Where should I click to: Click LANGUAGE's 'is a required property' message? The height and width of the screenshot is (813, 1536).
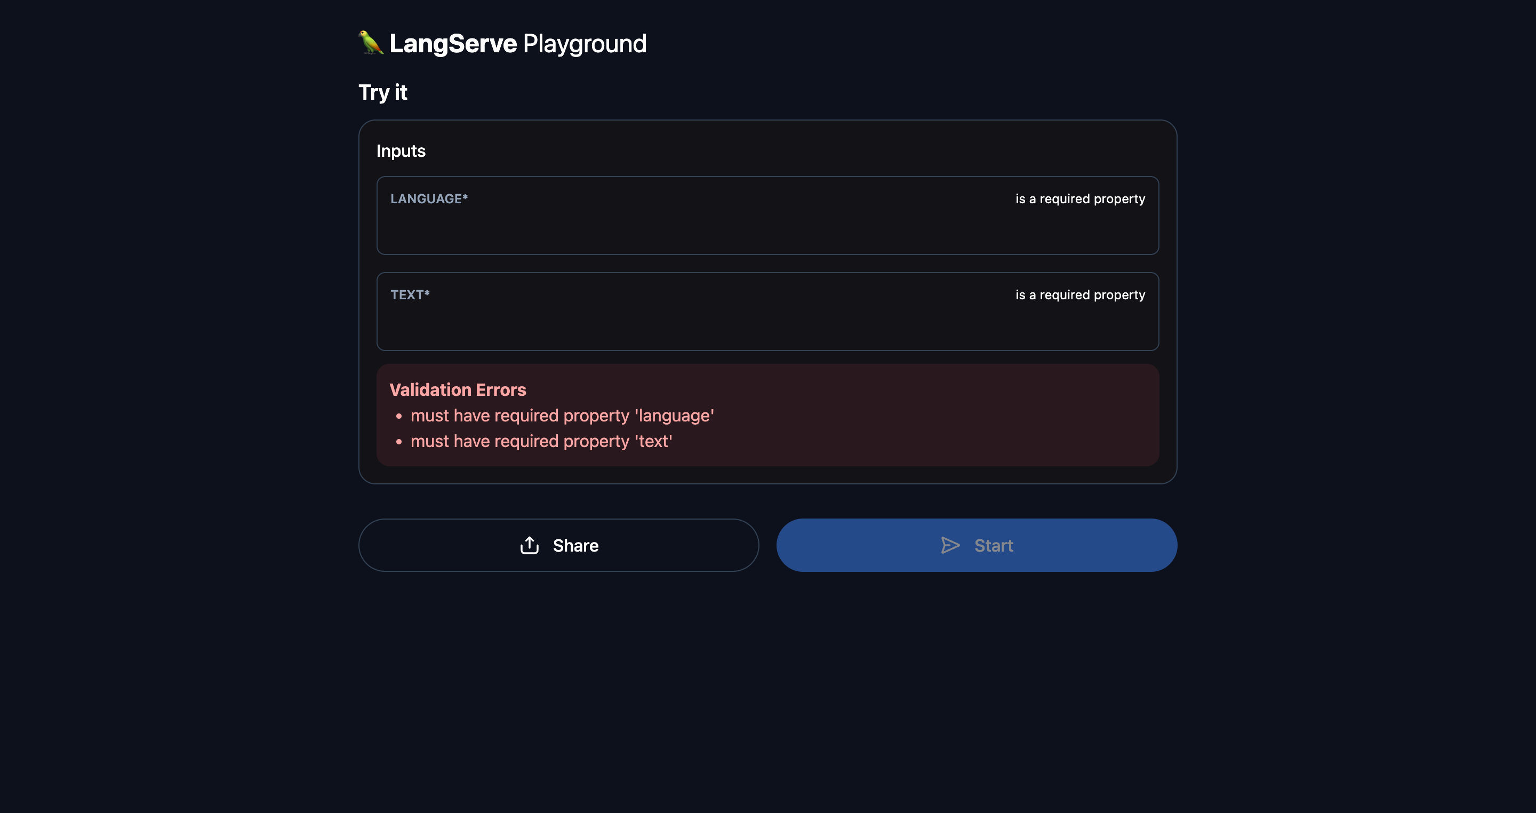[1080, 198]
